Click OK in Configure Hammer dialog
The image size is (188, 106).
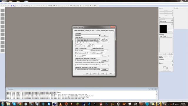tap(87, 74)
